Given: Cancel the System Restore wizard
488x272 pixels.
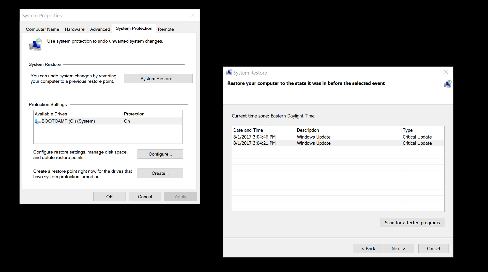Looking at the screenshot, I should tap(433, 249).
